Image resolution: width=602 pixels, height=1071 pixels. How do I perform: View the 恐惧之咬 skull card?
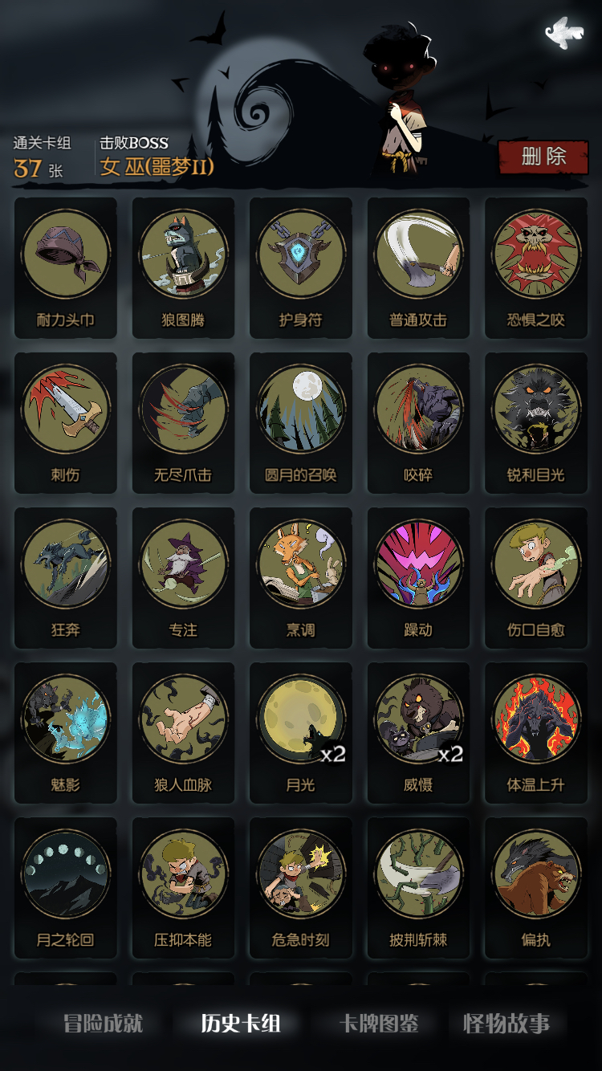[536, 268]
